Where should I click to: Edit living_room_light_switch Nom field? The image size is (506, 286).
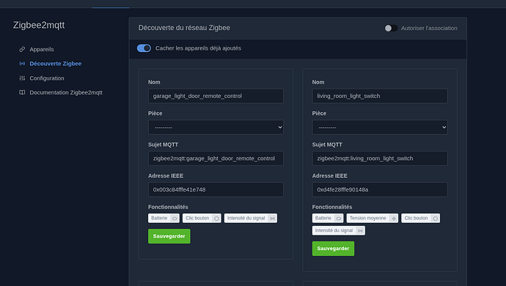click(380, 97)
